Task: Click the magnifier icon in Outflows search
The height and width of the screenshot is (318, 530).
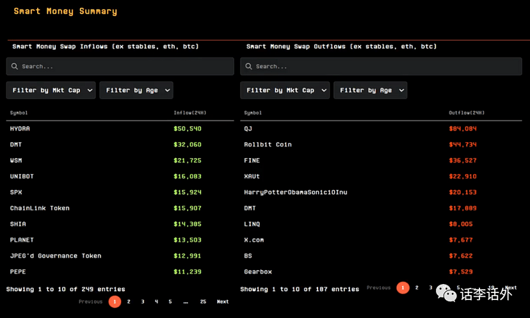Action: pos(250,67)
